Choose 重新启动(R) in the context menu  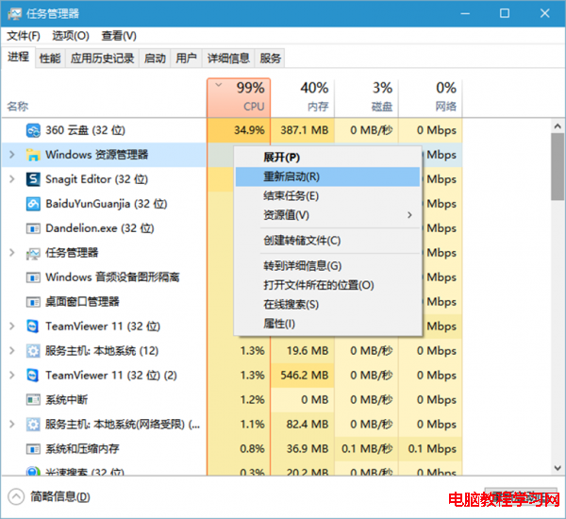(x=327, y=176)
